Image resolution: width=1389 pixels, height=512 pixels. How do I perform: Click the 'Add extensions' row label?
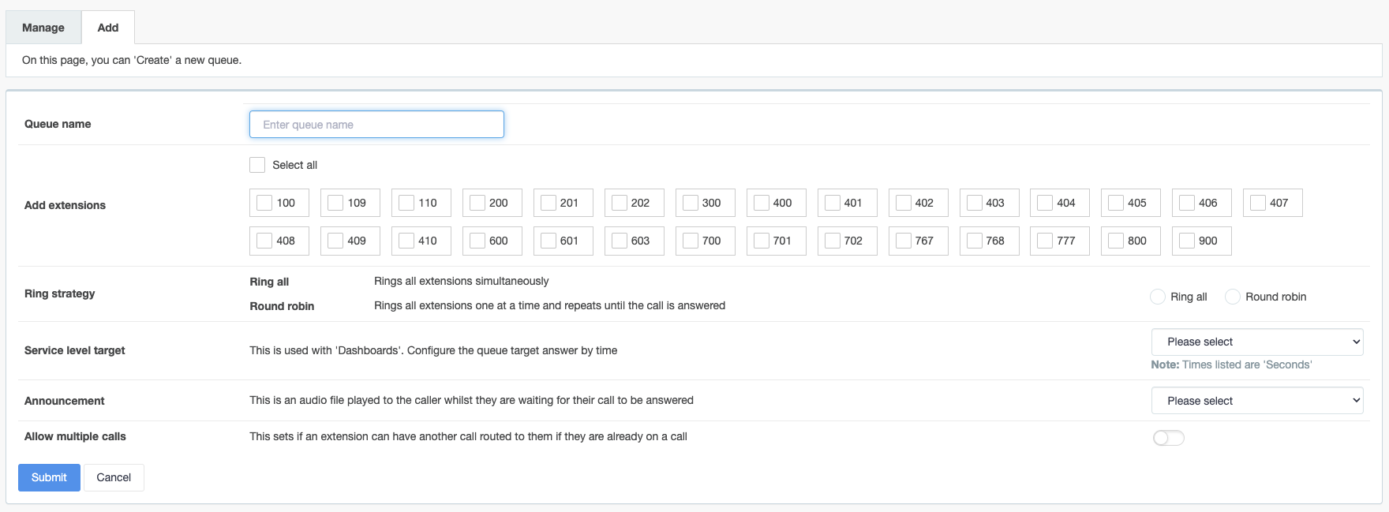pos(65,205)
